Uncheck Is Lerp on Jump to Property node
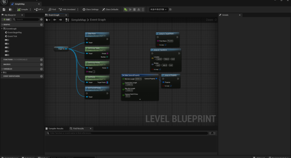The width and height of the screenshot is (291, 158). [x=171, y=86]
